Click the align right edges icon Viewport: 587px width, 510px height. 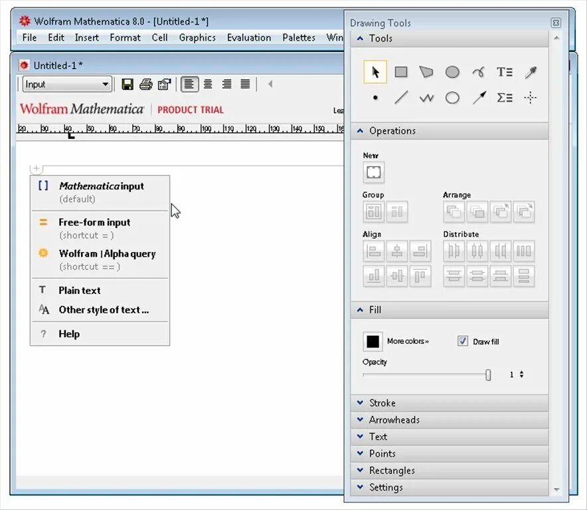click(420, 251)
